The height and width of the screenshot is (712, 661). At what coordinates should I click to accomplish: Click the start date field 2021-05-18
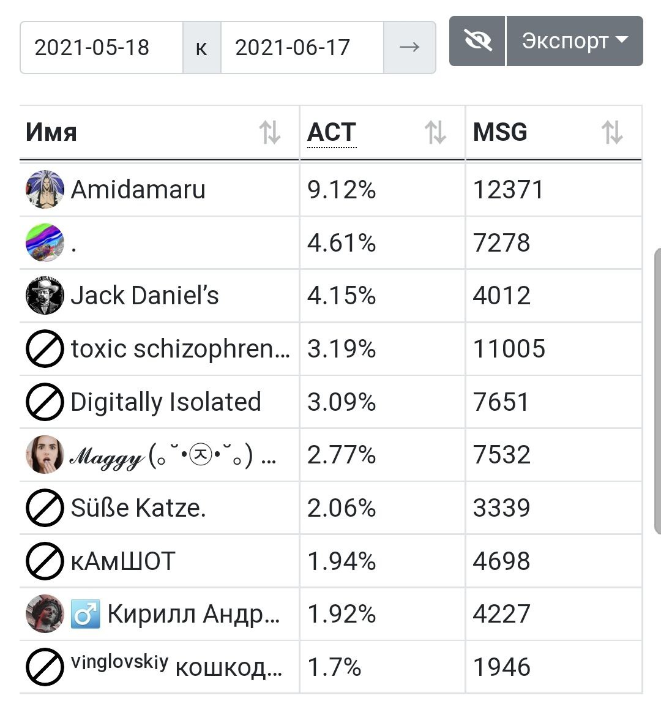pyautogui.click(x=102, y=47)
